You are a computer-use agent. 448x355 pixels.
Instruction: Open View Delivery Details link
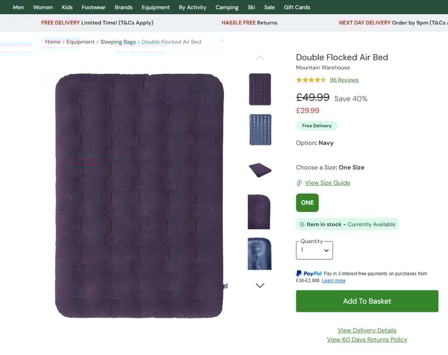tap(367, 330)
